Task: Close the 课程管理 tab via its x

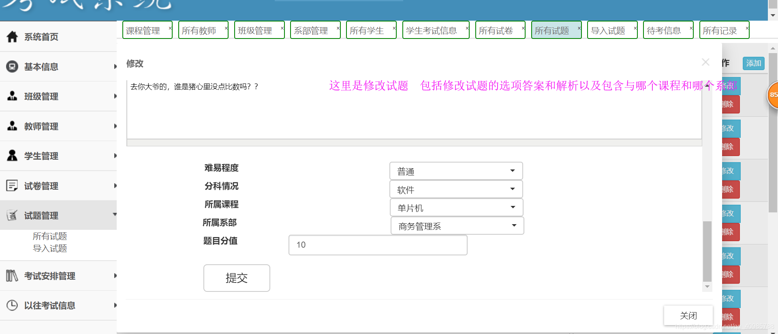Action: pyautogui.click(x=170, y=28)
